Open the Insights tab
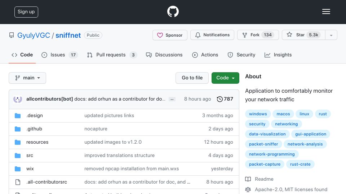This screenshot has width=346, height=194. pyautogui.click(x=278, y=55)
